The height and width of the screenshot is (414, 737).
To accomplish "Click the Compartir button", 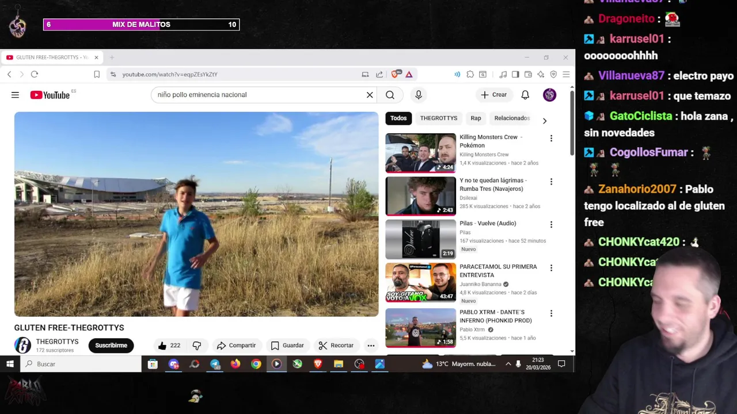I will coord(236,346).
